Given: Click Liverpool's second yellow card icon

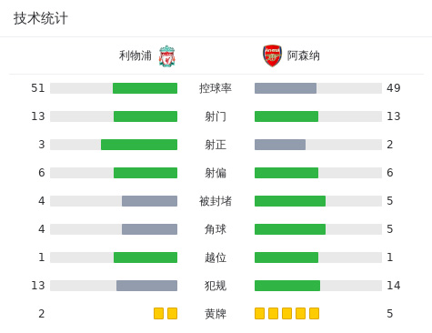Looking at the screenshot, I should click(172, 314).
